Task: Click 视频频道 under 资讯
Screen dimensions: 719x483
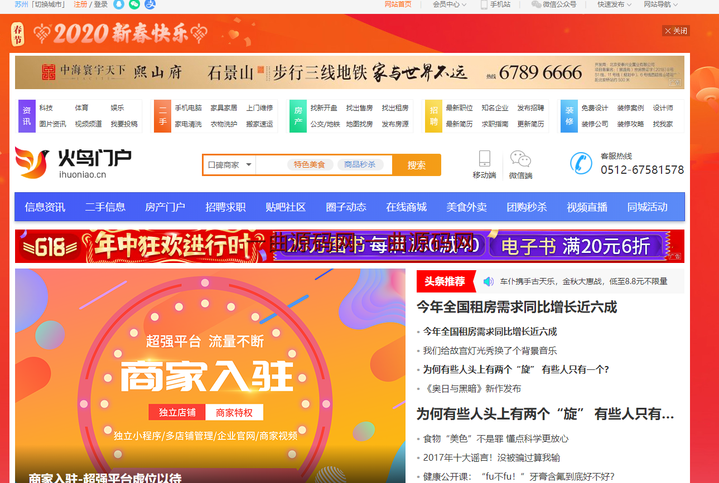Action: 89,124
